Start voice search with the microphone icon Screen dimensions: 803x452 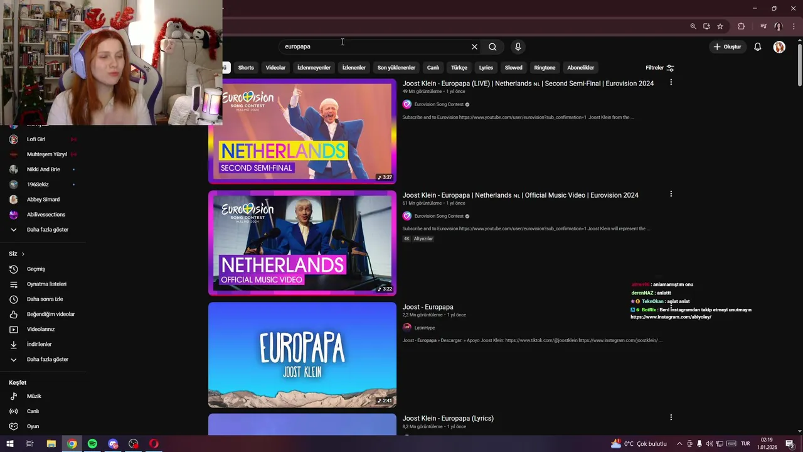click(x=518, y=46)
